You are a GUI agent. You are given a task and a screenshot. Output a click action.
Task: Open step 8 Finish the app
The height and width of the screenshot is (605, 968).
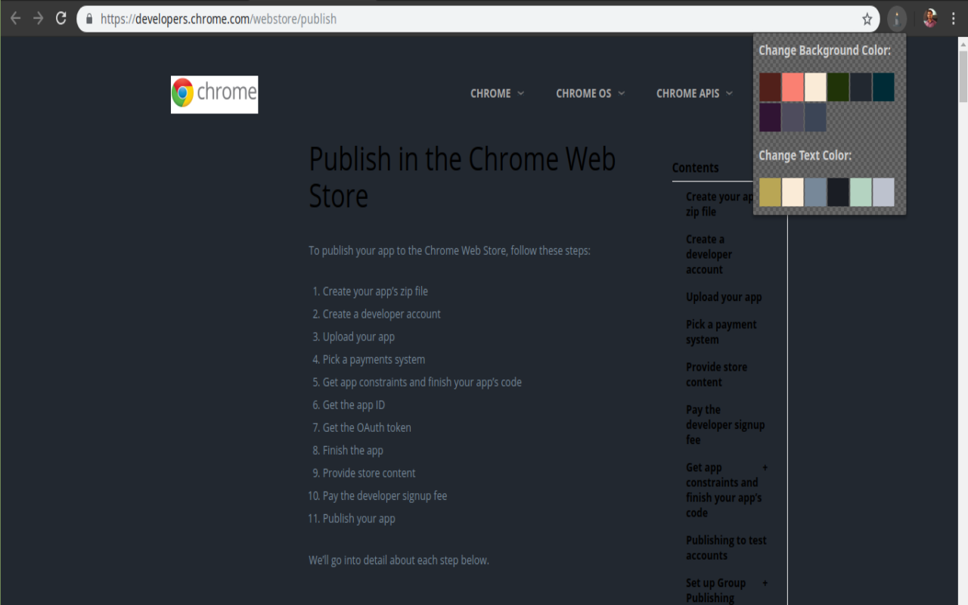(x=353, y=450)
